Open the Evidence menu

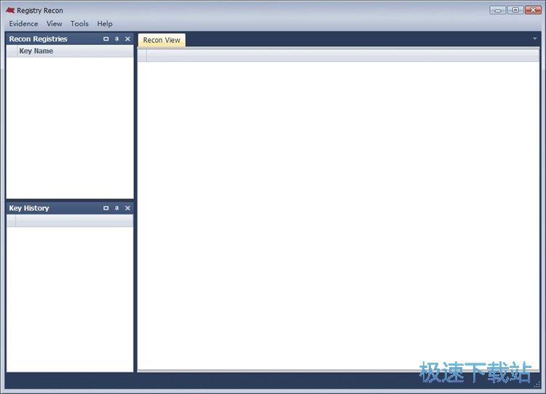point(24,24)
